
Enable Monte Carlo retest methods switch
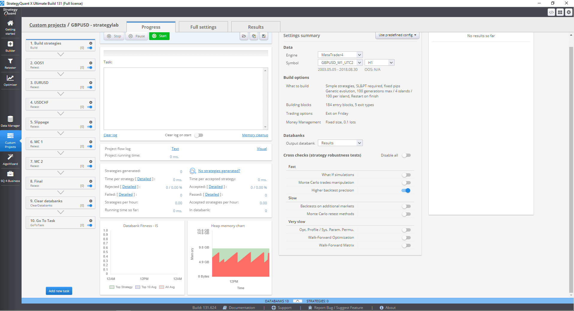coord(406,214)
